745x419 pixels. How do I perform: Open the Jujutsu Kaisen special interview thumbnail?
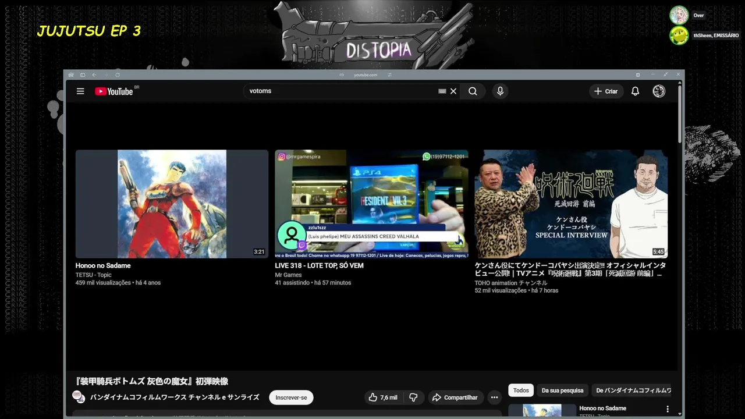click(x=571, y=204)
